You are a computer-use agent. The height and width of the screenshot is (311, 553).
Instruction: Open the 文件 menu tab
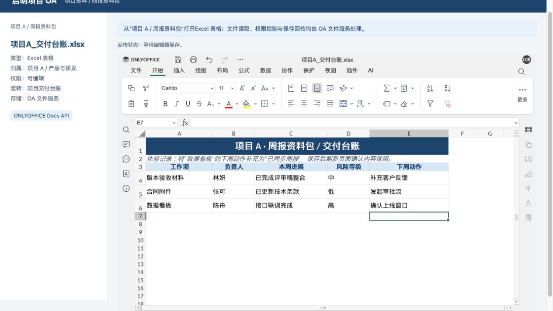point(136,70)
